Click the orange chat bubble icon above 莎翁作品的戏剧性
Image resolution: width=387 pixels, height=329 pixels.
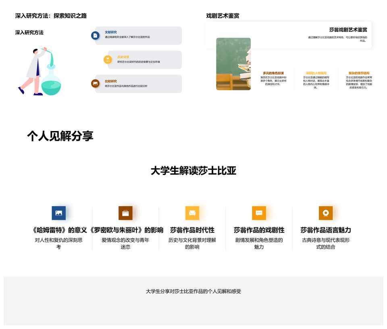[x=259, y=213]
